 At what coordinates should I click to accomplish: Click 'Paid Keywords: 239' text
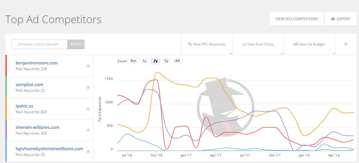[x=31, y=69]
